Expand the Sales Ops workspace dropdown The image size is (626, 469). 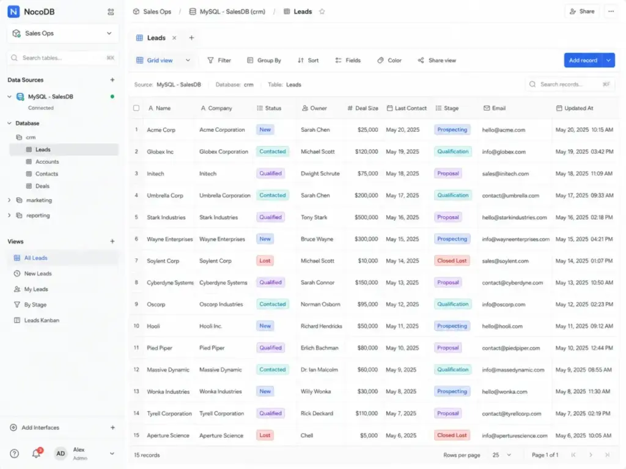point(109,33)
